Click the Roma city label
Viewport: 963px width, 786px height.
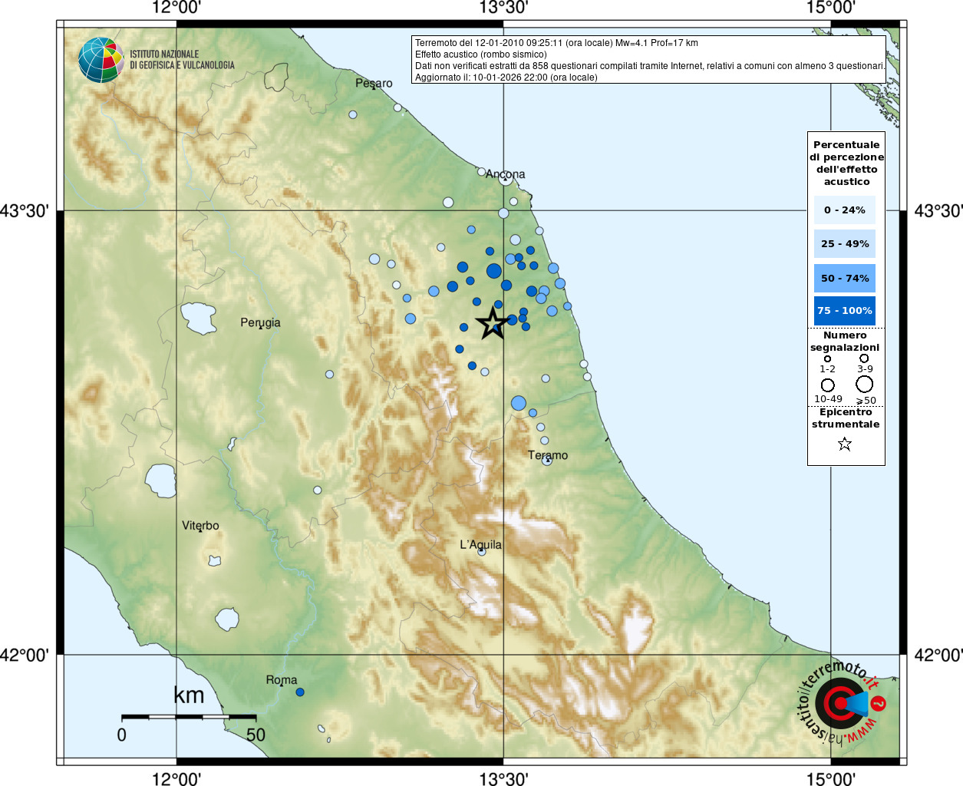282,680
